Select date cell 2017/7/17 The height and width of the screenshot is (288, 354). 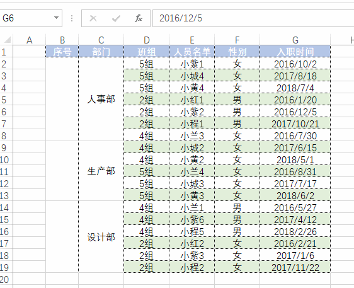295,183
